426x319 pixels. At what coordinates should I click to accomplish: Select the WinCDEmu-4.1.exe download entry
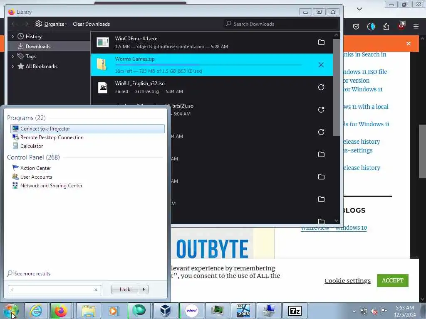[212, 42]
